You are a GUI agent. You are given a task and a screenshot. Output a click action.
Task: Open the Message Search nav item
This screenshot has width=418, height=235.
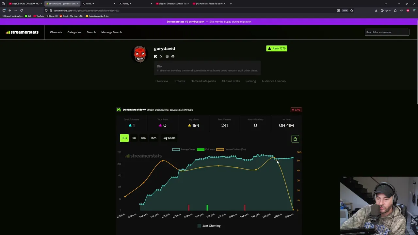[111, 32]
